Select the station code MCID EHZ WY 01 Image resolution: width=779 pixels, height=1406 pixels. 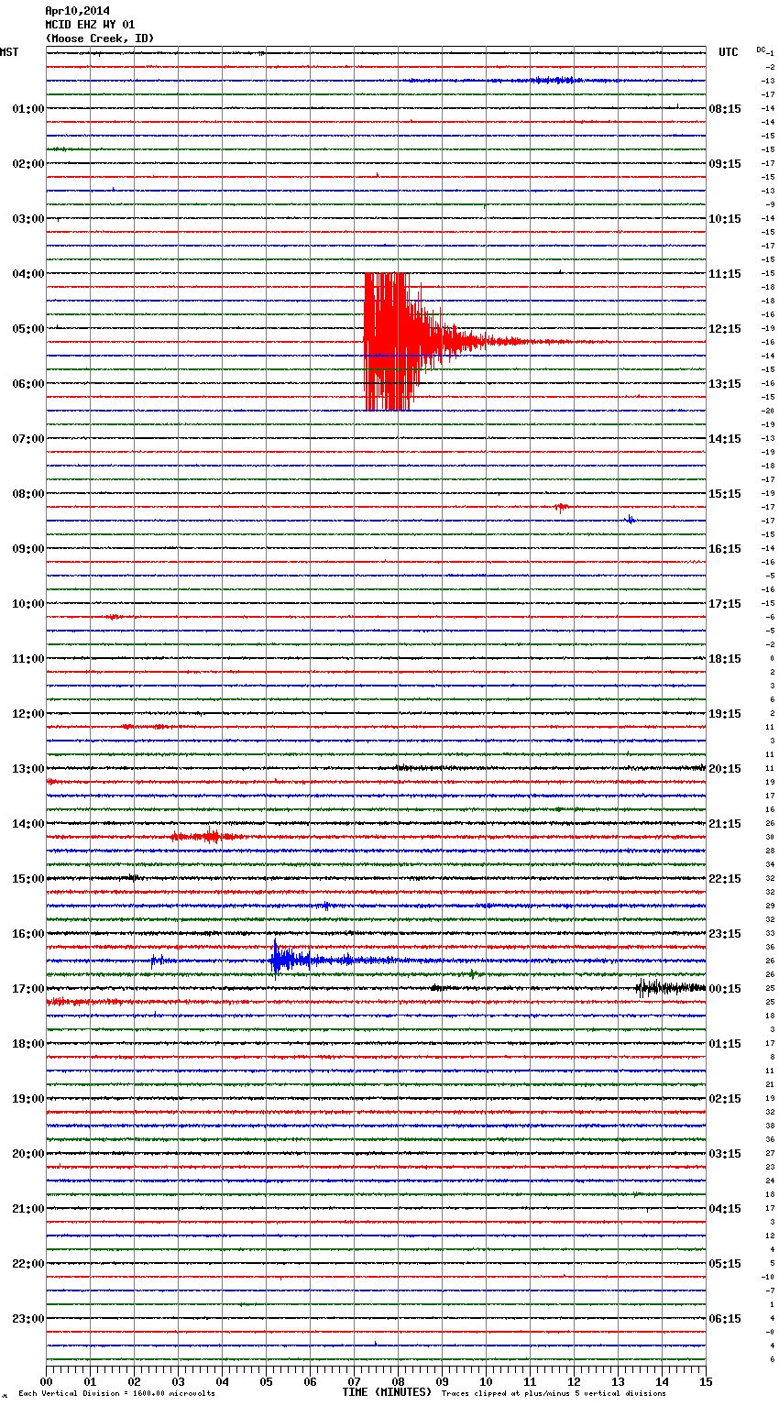pyautogui.click(x=90, y=25)
